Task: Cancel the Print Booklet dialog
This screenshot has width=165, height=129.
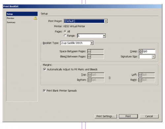Action: point(149,116)
